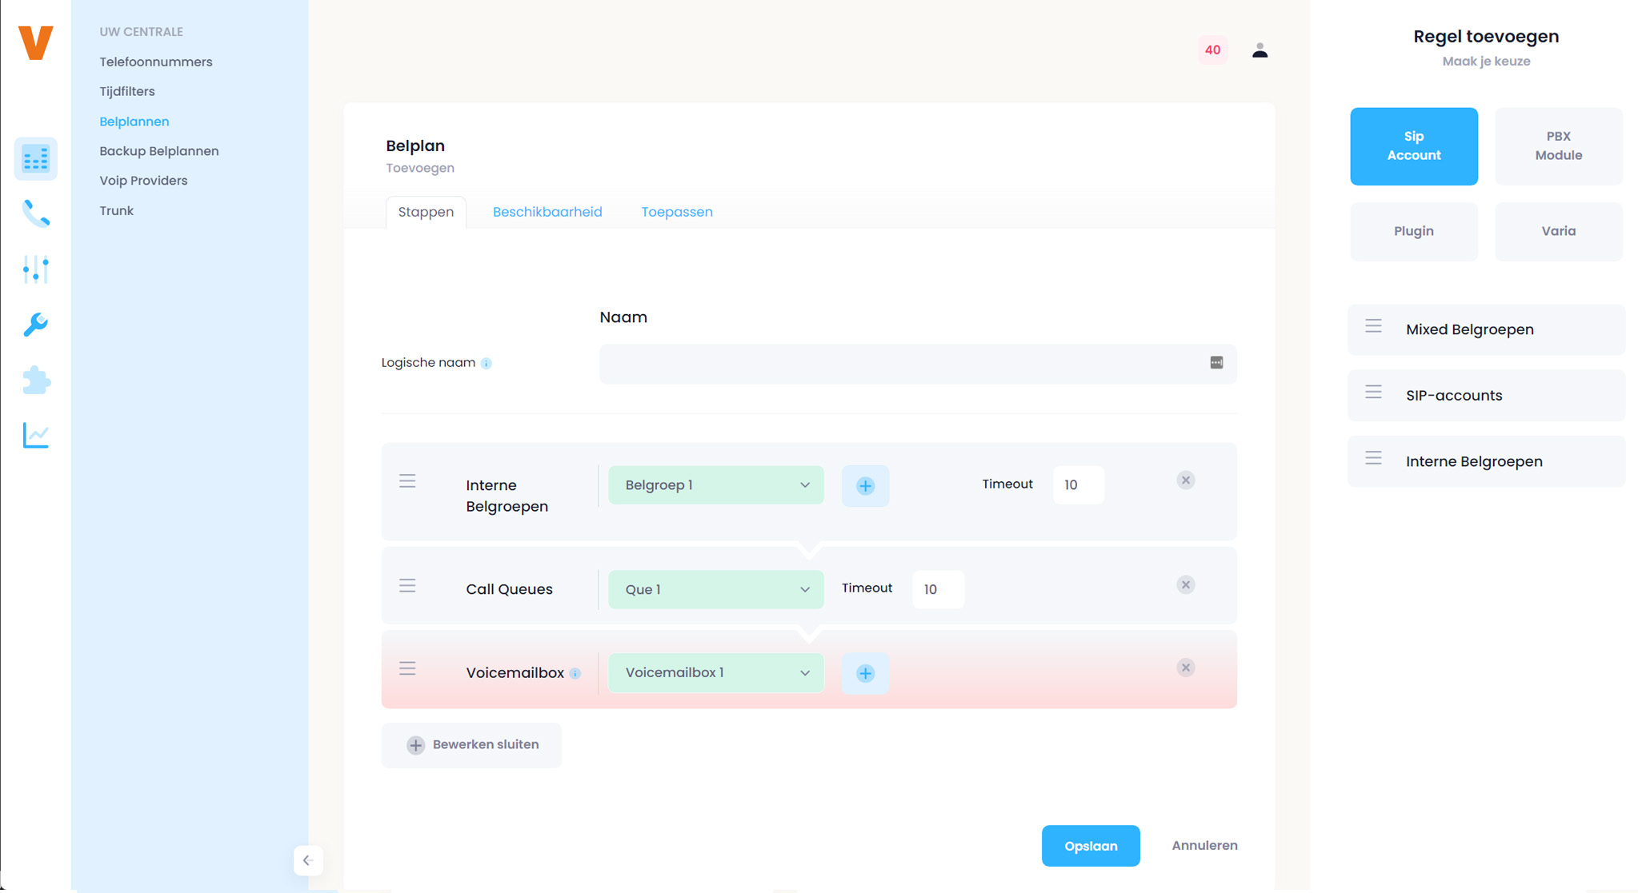Image resolution: width=1638 pixels, height=893 pixels.
Task: Click the Bewerken sluiten button
Action: coord(471,745)
